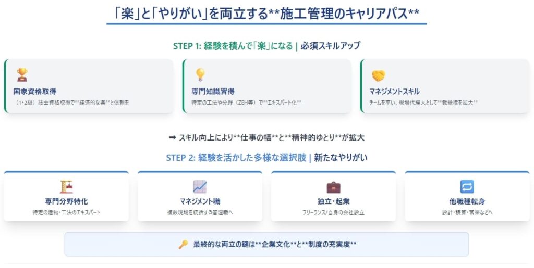Image resolution: width=534 pixels, height=268 pixels.
Task: Click the blue swap arrows icon above 他職種転身
Action: (x=467, y=187)
